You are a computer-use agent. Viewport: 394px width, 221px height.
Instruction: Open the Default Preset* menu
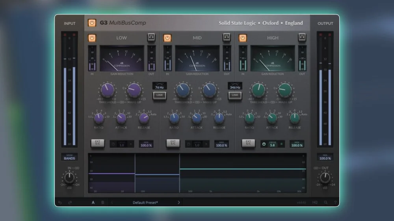[145, 203]
